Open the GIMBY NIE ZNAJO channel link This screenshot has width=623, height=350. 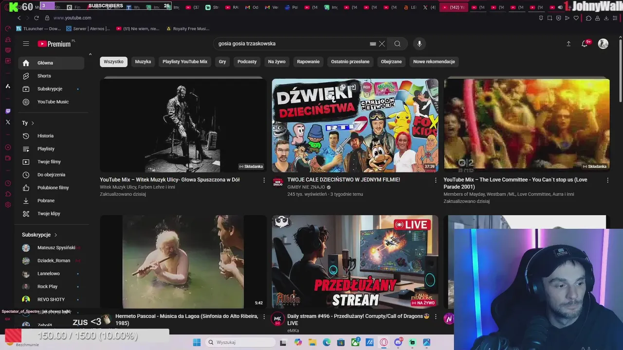coord(306,187)
